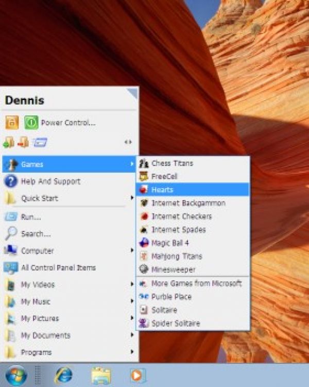Click the chess piece Games icon
Screen dimensions: 309x387
coord(11,164)
